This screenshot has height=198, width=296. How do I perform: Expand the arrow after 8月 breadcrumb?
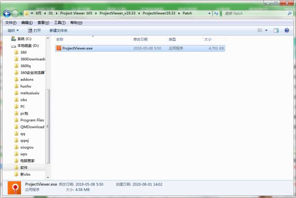45,14
